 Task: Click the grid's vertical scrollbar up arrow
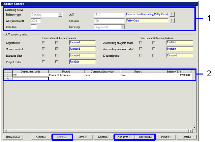click(194, 71)
